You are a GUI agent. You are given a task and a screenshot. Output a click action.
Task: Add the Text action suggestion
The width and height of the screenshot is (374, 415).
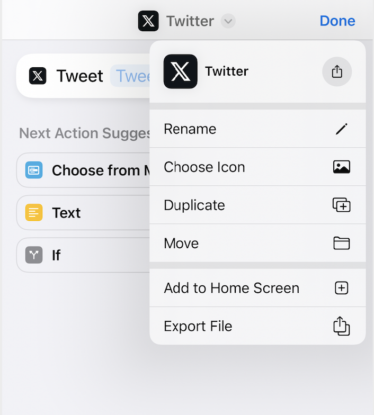[x=83, y=213]
